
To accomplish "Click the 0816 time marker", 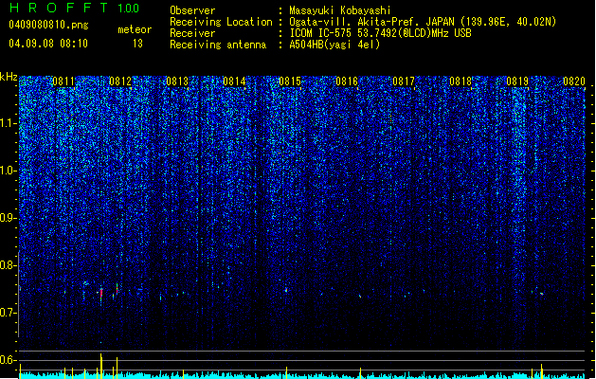I will point(347,81).
